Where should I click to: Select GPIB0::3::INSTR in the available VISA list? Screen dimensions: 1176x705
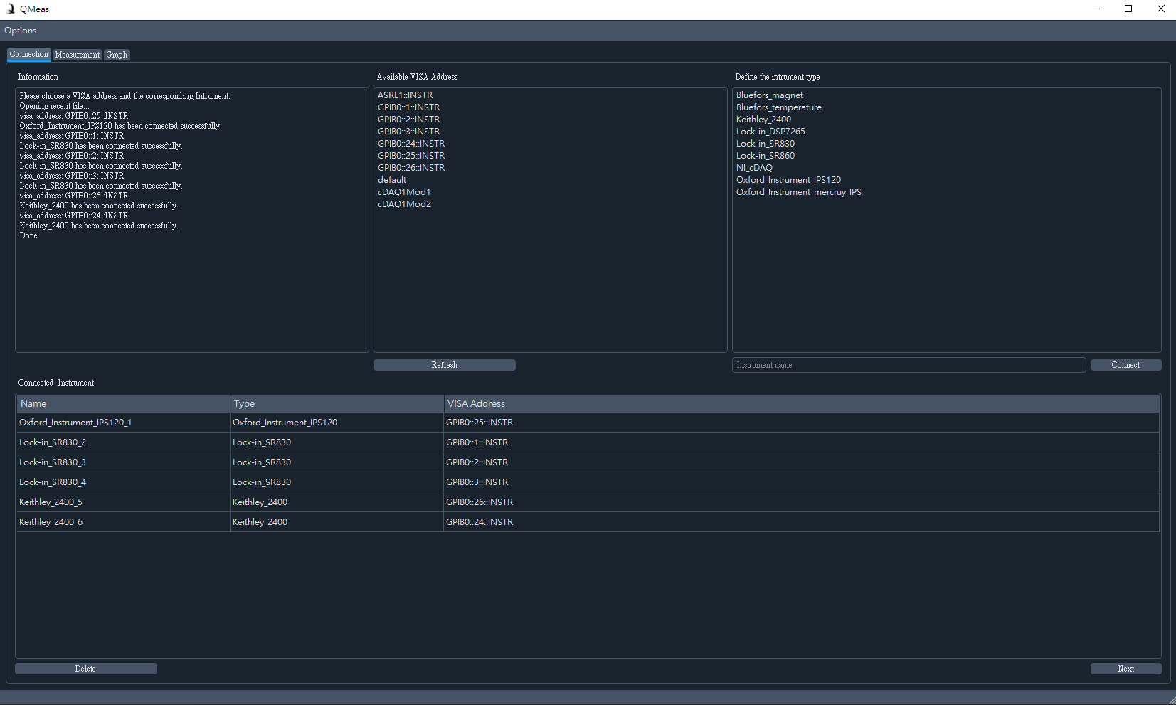550,132
